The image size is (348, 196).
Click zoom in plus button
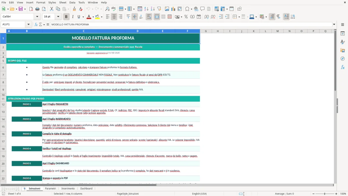coord(336,194)
